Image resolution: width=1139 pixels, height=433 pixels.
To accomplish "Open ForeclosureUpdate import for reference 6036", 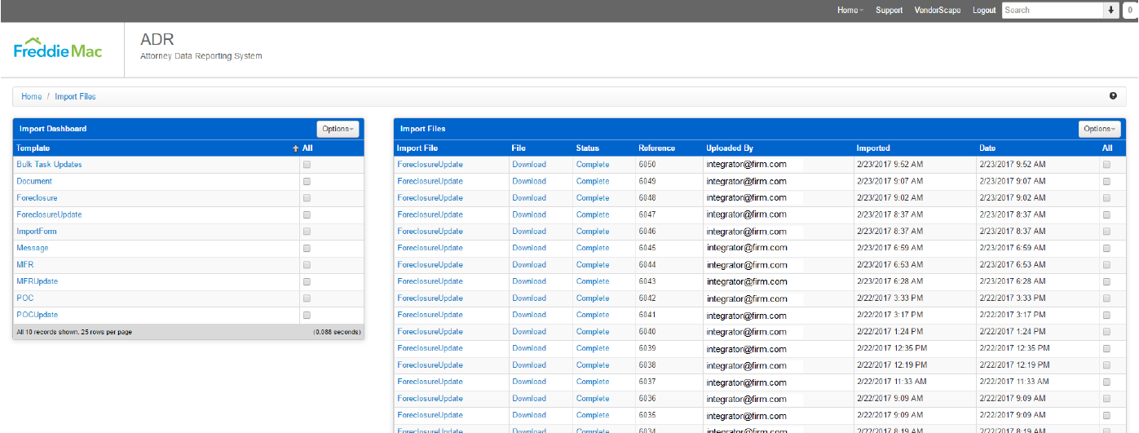I will coord(430,399).
